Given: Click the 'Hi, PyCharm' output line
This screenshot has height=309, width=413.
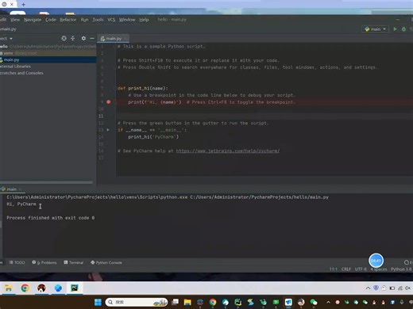Looking at the screenshot, I should click(21, 204).
